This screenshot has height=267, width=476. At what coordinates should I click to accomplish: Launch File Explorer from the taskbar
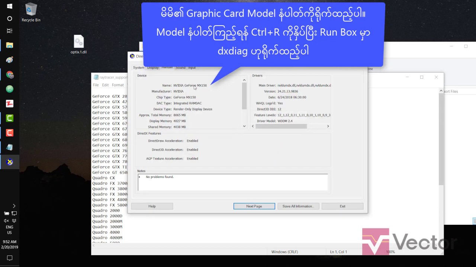pos(10,45)
